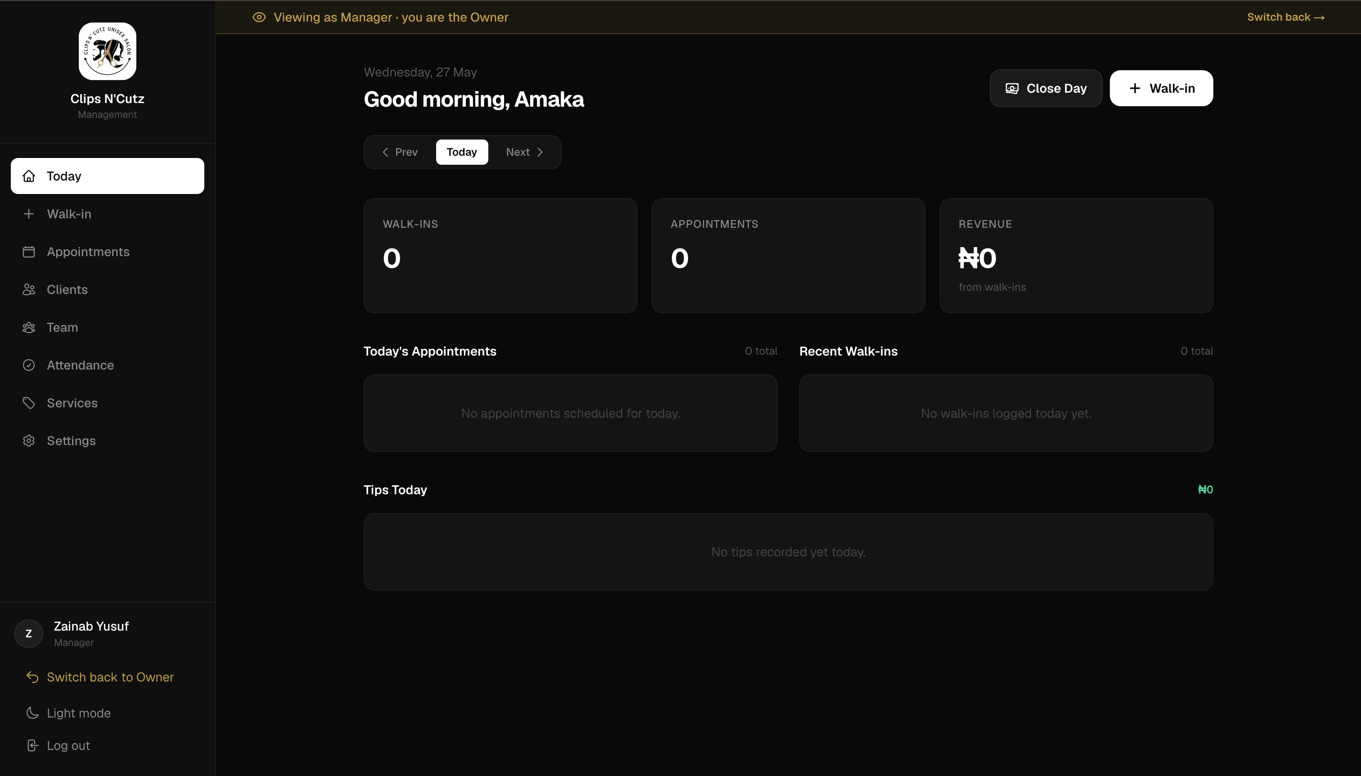Viewport: 1361px width, 776px height.
Task: Click the calendar icon beside Appointments
Action: pyautogui.click(x=29, y=252)
